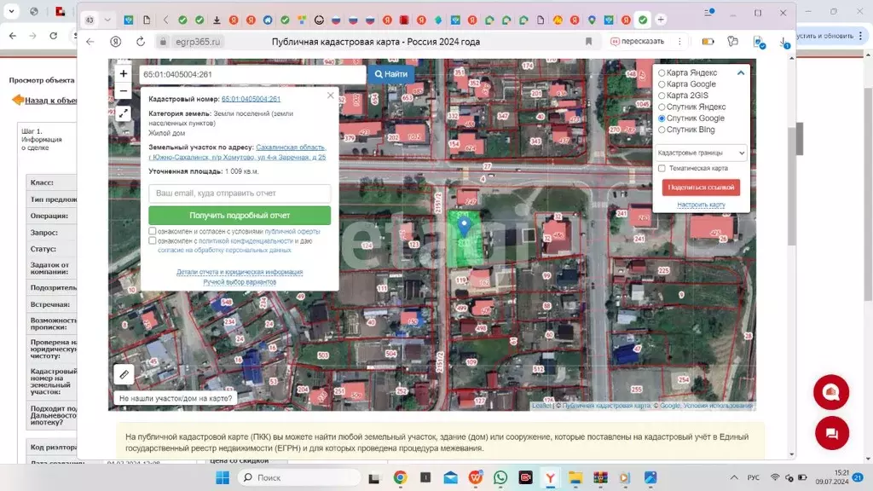
Task: Bookmark this page icon
Action: pos(588,42)
